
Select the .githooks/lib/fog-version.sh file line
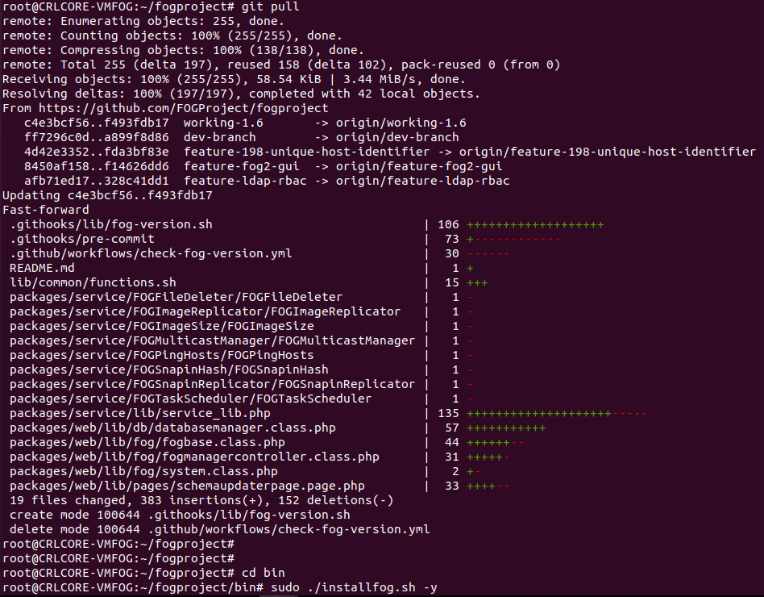(x=111, y=224)
